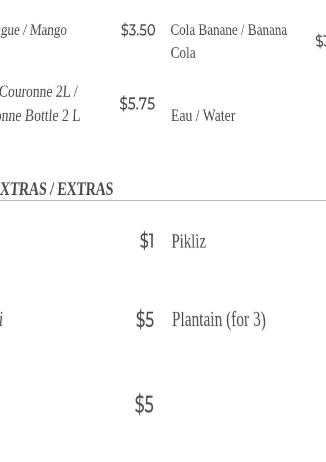The image size is (326, 462).
Task: Select the $3.50 price
Action: (x=138, y=30)
